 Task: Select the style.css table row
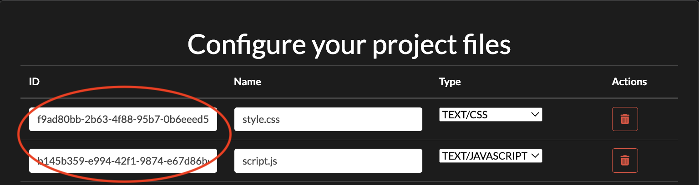coord(349,119)
